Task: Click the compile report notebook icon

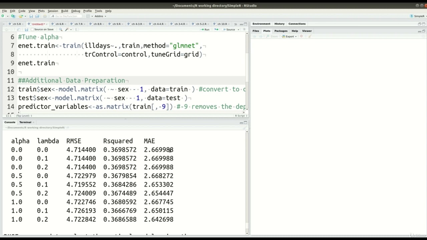Action: pyautogui.click(x=77, y=29)
